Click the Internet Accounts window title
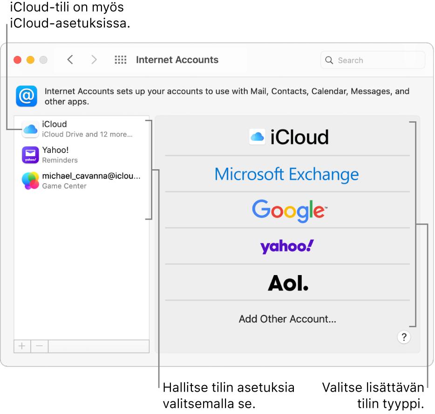The width and height of the screenshot is (435, 414). 177,60
